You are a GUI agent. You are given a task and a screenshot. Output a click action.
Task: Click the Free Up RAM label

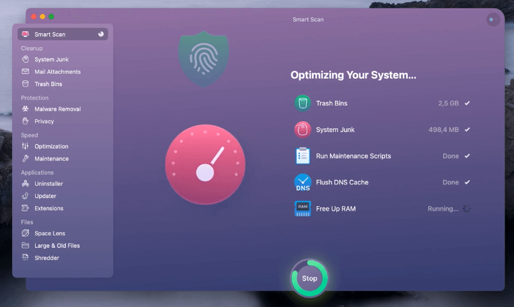click(x=336, y=209)
